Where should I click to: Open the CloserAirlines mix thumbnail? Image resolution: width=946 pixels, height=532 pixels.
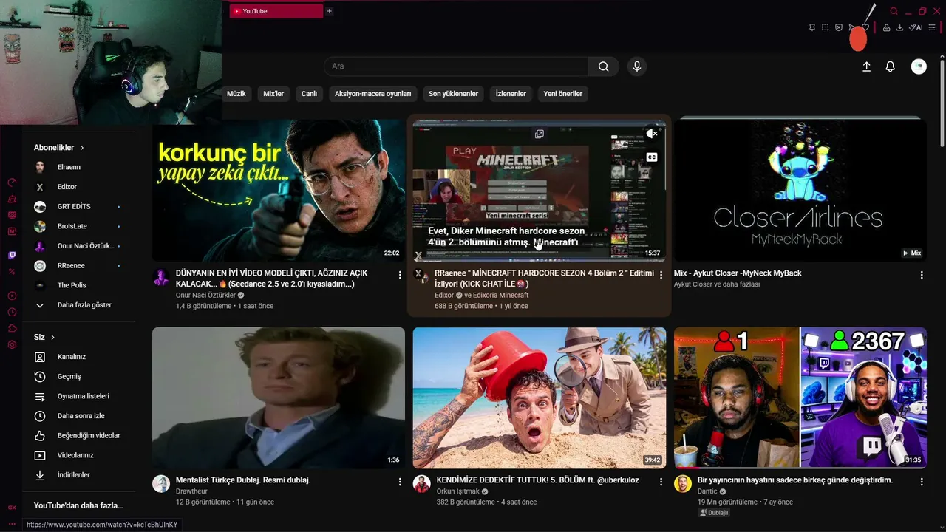(x=800, y=191)
